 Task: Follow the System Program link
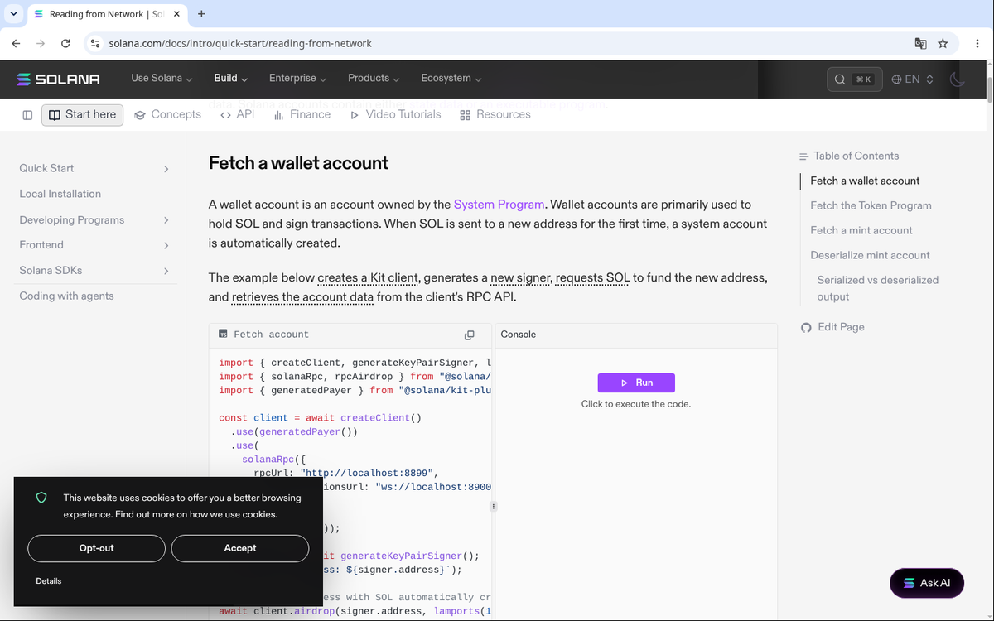click(499, 204)
